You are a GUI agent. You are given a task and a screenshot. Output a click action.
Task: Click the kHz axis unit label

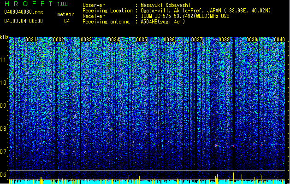pyautogui.click(x=4, y=37)
